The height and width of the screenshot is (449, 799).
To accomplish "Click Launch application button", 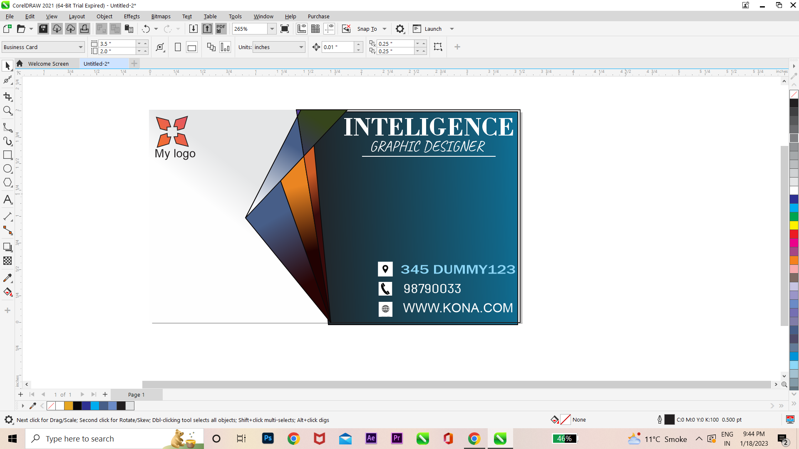I will tap(427, 29).
